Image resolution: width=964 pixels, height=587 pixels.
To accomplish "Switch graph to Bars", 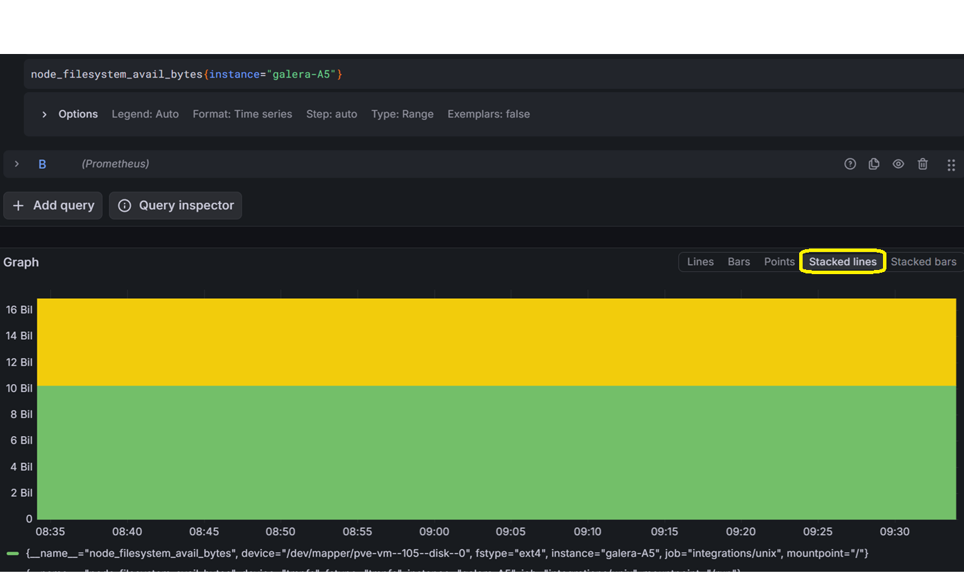I will 739,262.
